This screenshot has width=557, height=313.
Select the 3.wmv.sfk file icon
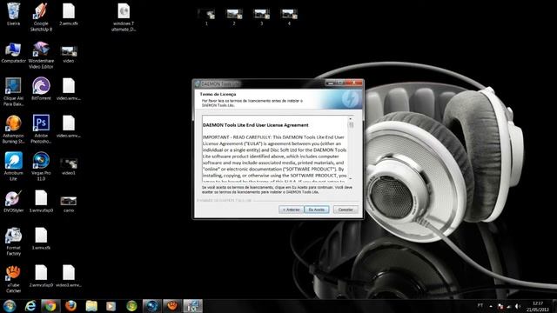click(41, 238)
